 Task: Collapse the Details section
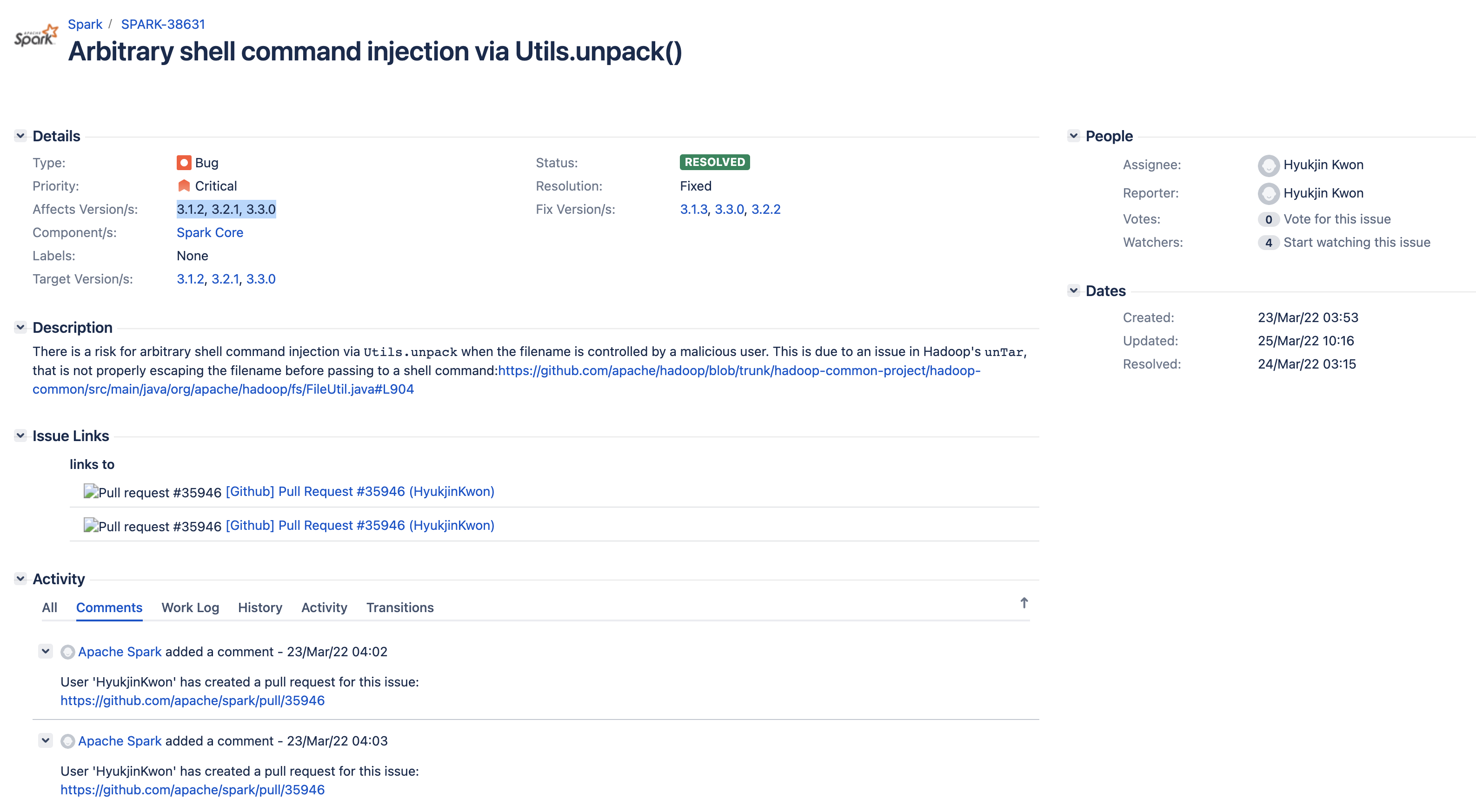[x=20, y=136]
